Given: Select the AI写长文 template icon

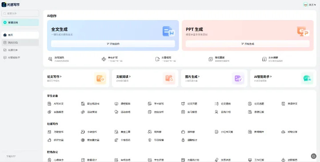Looking at the screenshot, I should tap(49, 104).
